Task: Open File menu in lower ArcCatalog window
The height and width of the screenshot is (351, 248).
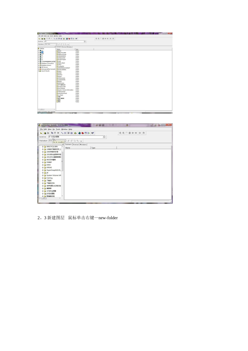Action: point(41,129)
